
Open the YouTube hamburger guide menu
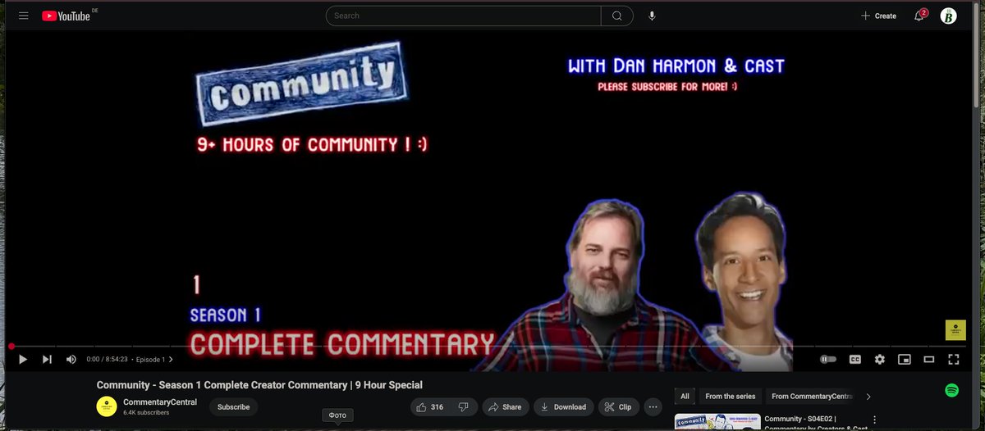coord(24,16)
